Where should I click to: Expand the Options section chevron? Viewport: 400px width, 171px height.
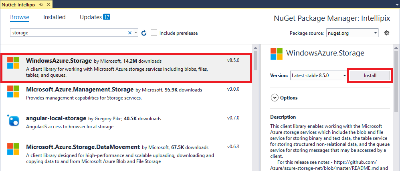click(275, 97)
